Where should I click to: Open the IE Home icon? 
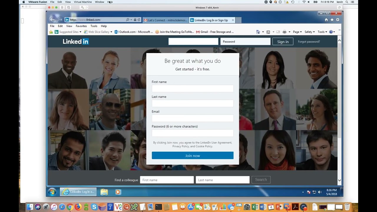click(326, 20)
